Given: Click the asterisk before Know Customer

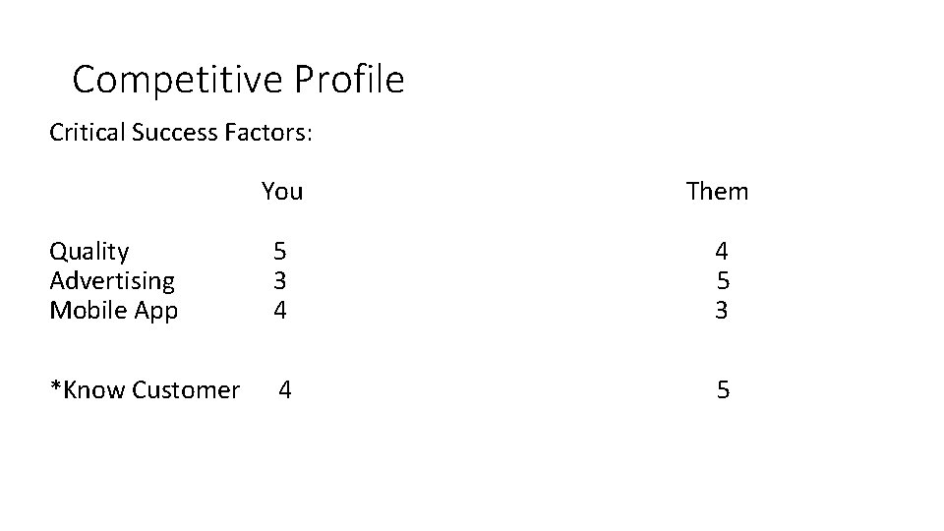Looking at the screenshot, I should [55, 385].
